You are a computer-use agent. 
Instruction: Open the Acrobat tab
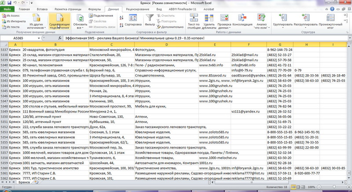(x=209, y=9)
